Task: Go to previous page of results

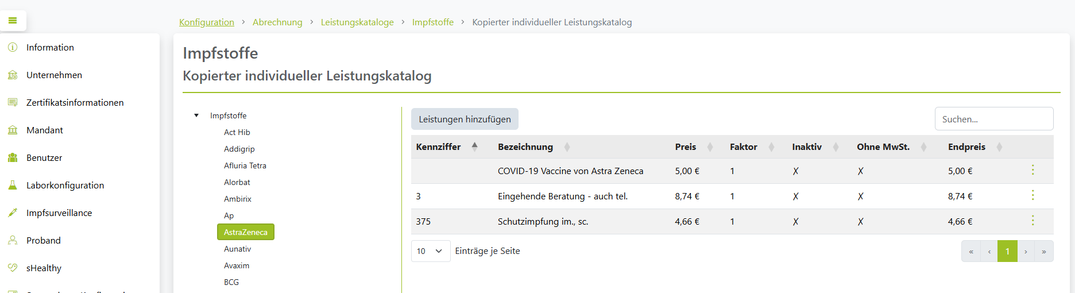Action: click(989, 251)
